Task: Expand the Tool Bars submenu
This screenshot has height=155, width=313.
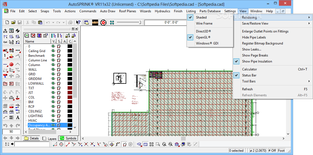Action: point(273,81)
